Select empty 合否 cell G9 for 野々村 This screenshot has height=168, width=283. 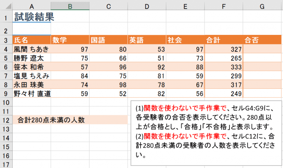[x=262, y=93]
